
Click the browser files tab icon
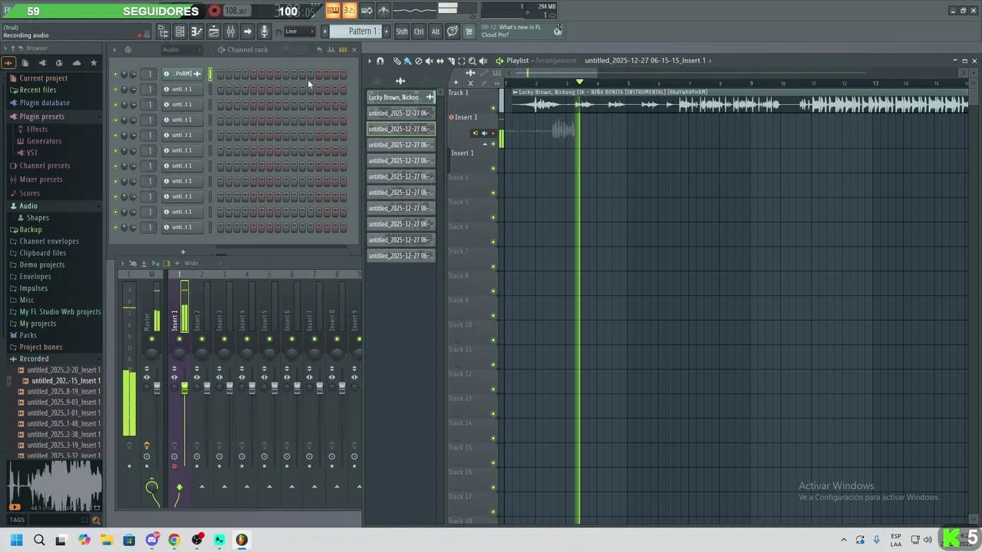click(25, 63)
